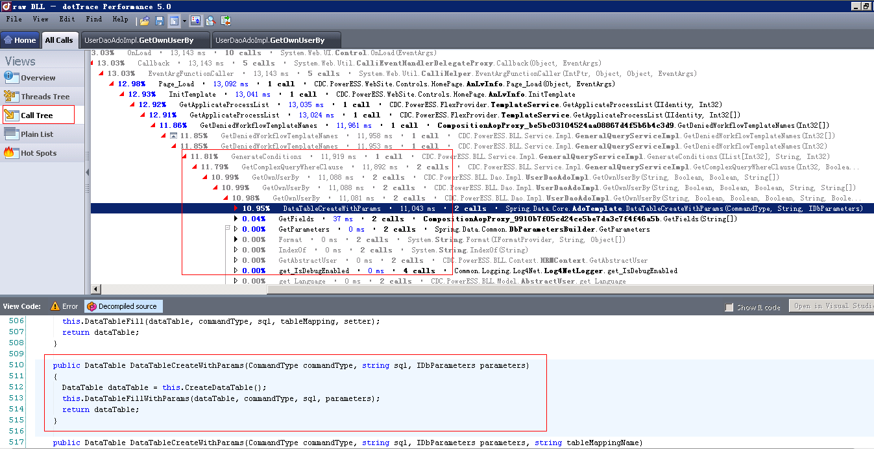Click the open snapshot folder toolbar icon
Screen dimensions: 874x449
pos(144,20)
